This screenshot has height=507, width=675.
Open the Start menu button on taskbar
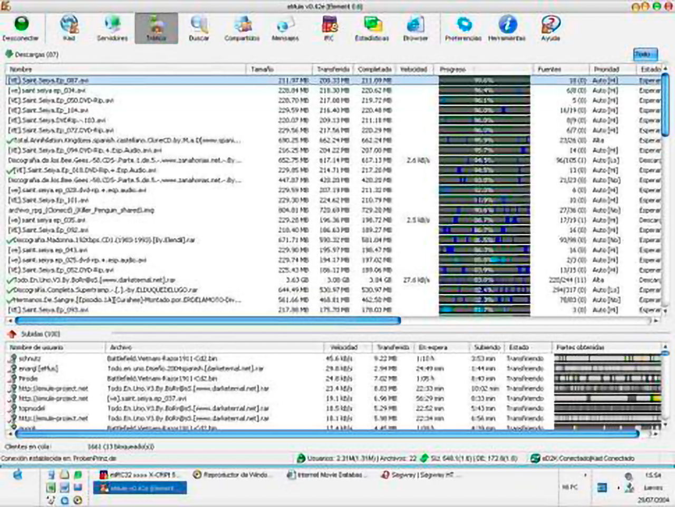(18, 475)
